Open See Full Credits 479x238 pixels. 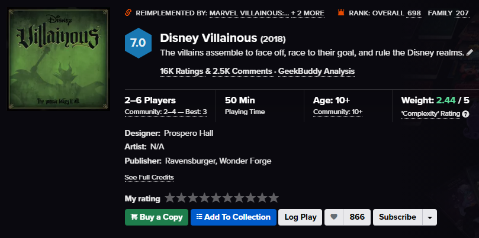(x=149, y=177)
